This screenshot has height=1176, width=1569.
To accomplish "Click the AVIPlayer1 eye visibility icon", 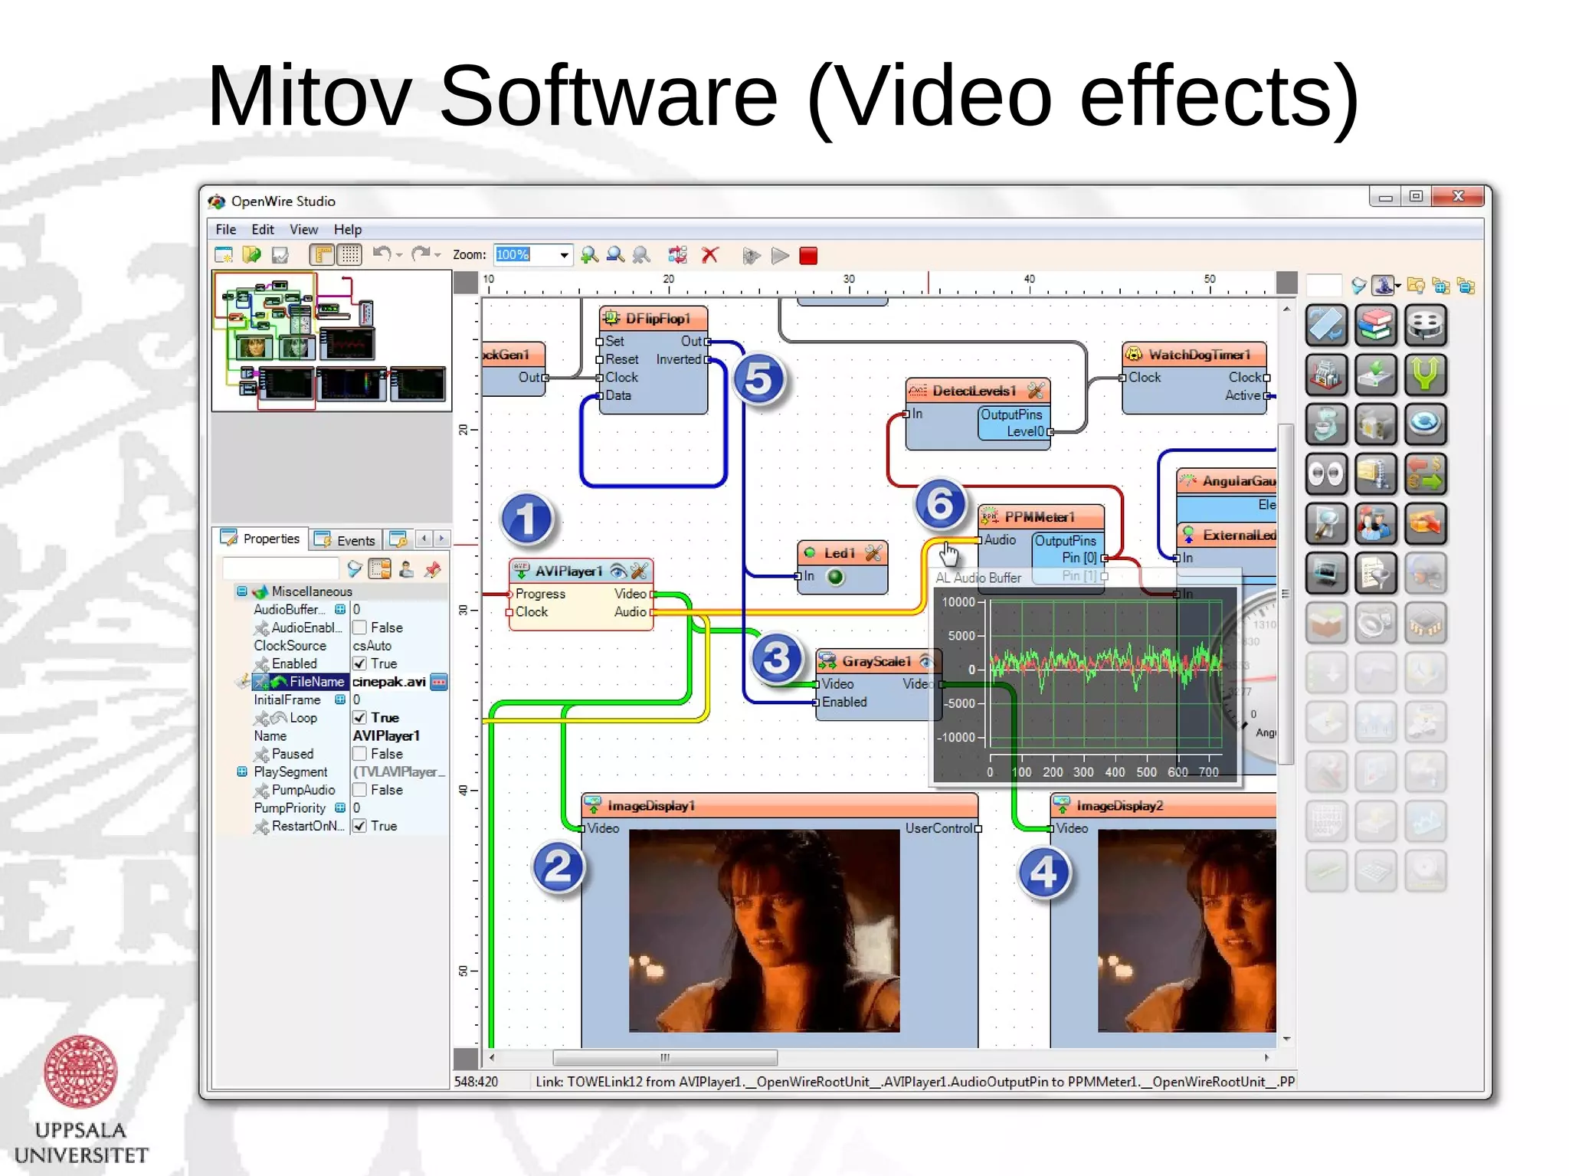I will pyautogui.click(x=617, y=571).
